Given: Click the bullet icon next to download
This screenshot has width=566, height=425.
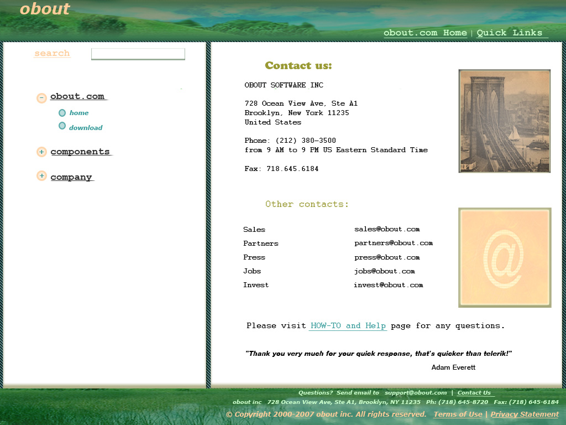Looking at the screenshot, I should tap(62, 126).
